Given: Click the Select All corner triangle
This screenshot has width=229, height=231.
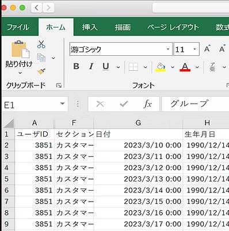Looking at the screenshot, I should 9,123.
